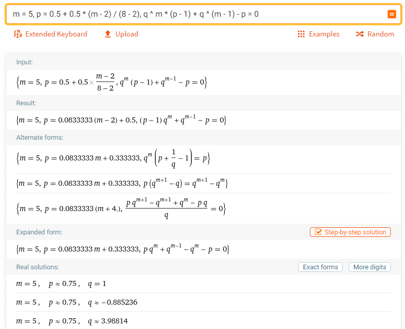The height and width of the screenshot is (329, 405).
Task: Open the Extended Keyboard math icon
Action: [18, 34]
